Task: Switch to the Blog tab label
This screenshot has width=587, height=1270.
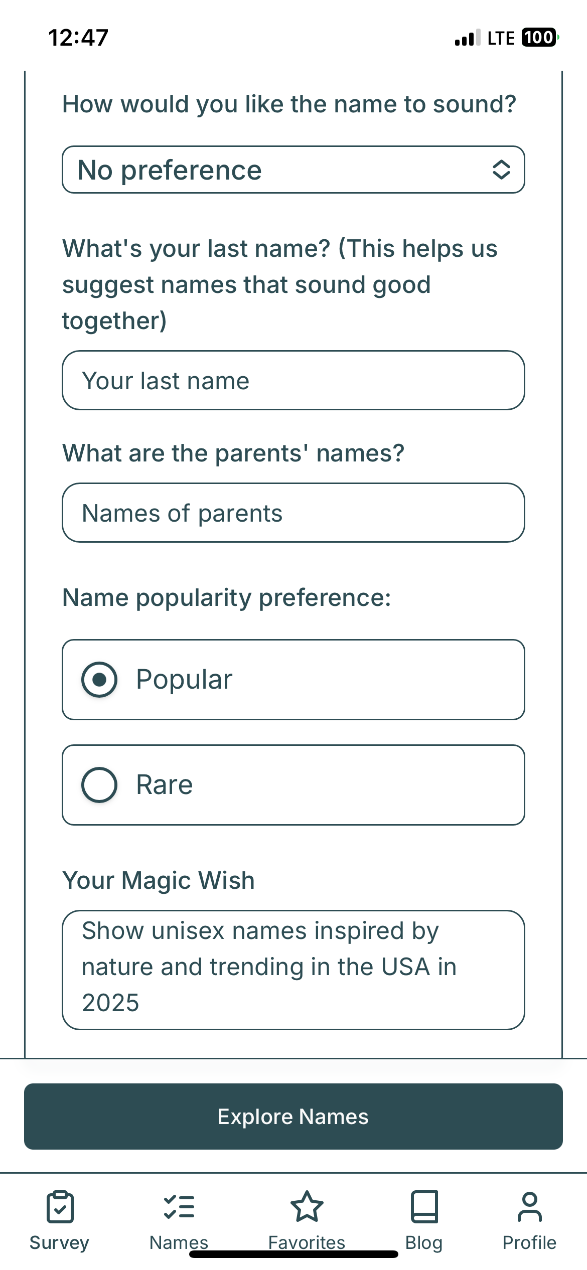Action: pos(424,1242)
